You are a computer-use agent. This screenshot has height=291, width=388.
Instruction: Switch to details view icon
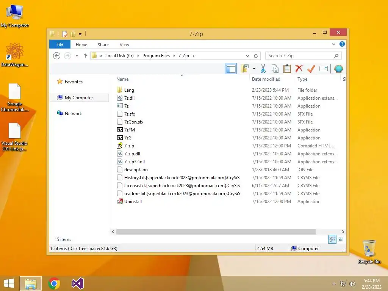pyautogui.click(x=332, y=239)
